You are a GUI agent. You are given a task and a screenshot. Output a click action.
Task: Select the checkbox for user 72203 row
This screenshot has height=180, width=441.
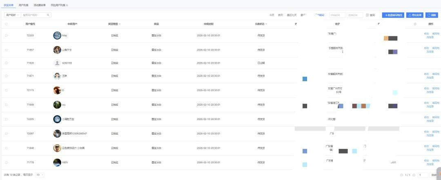pyautogui.click(x=6, y=36)
